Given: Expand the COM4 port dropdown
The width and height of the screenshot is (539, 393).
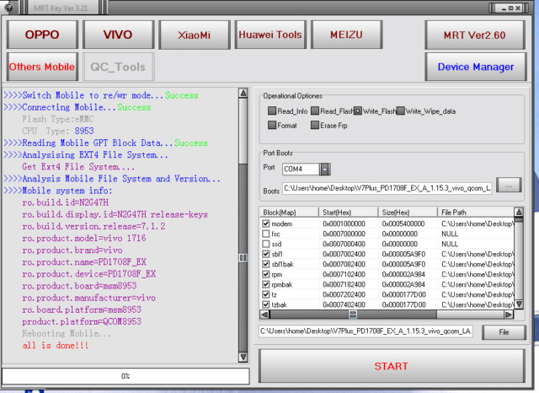Looking at the screenshot, I should (x=325, y=169).
